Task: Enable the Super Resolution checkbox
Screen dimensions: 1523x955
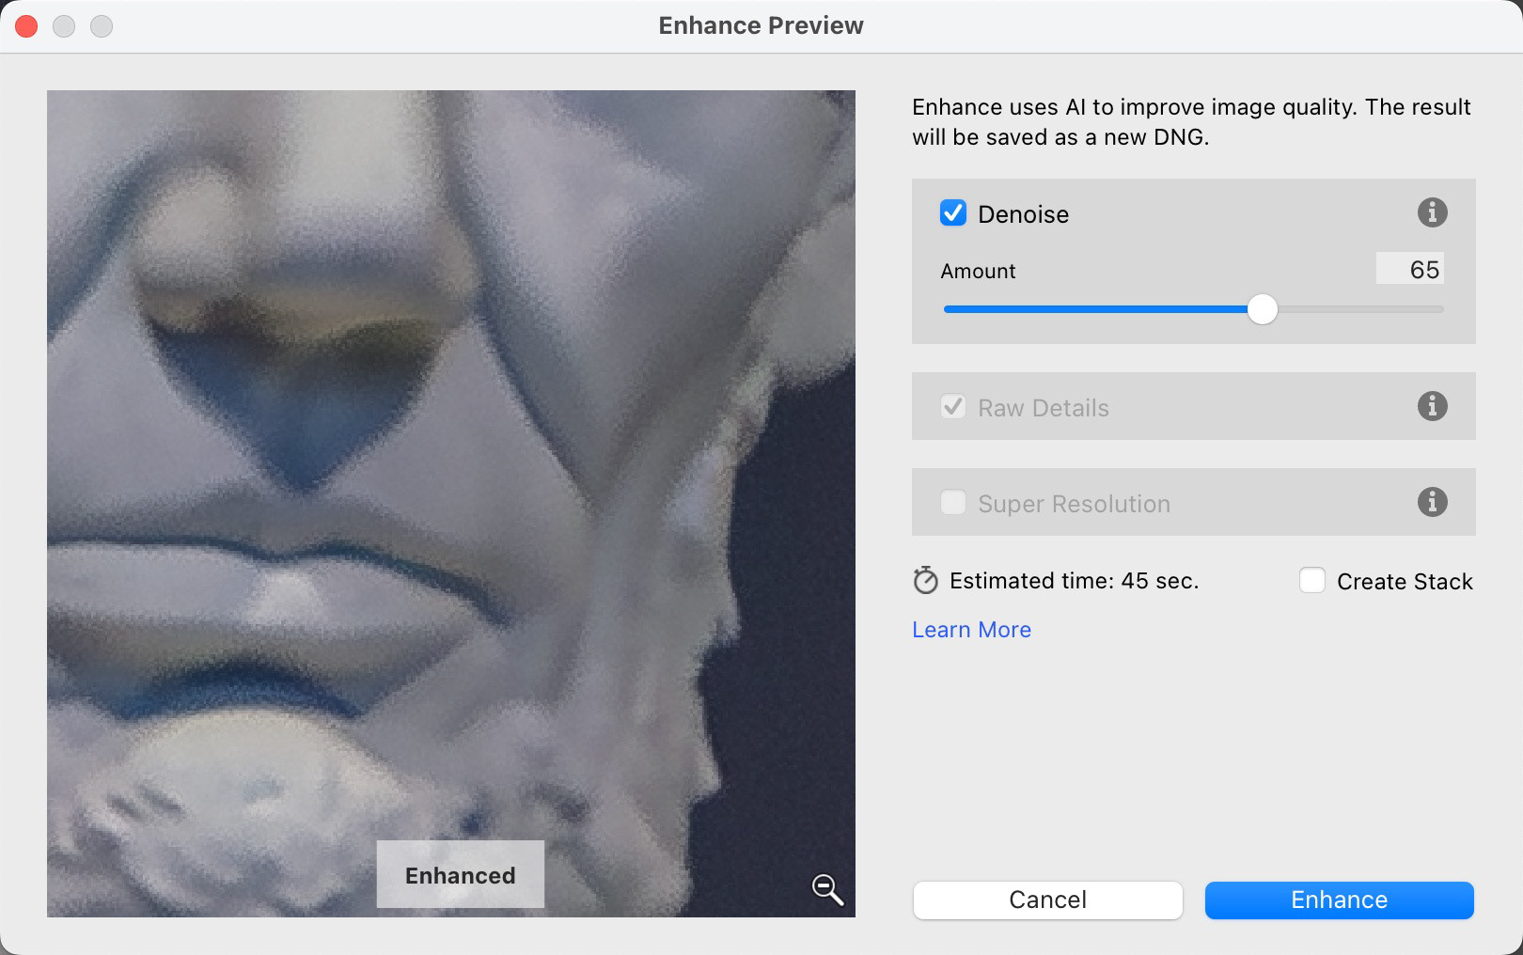Action: (953, 502)
